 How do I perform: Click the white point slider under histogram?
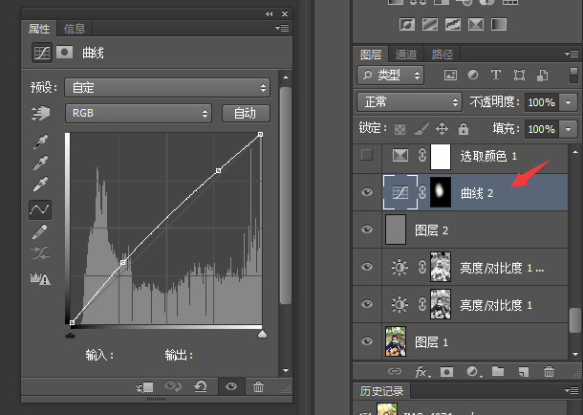262,333
